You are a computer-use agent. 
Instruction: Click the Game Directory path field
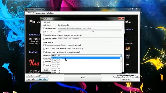point(90,28)
